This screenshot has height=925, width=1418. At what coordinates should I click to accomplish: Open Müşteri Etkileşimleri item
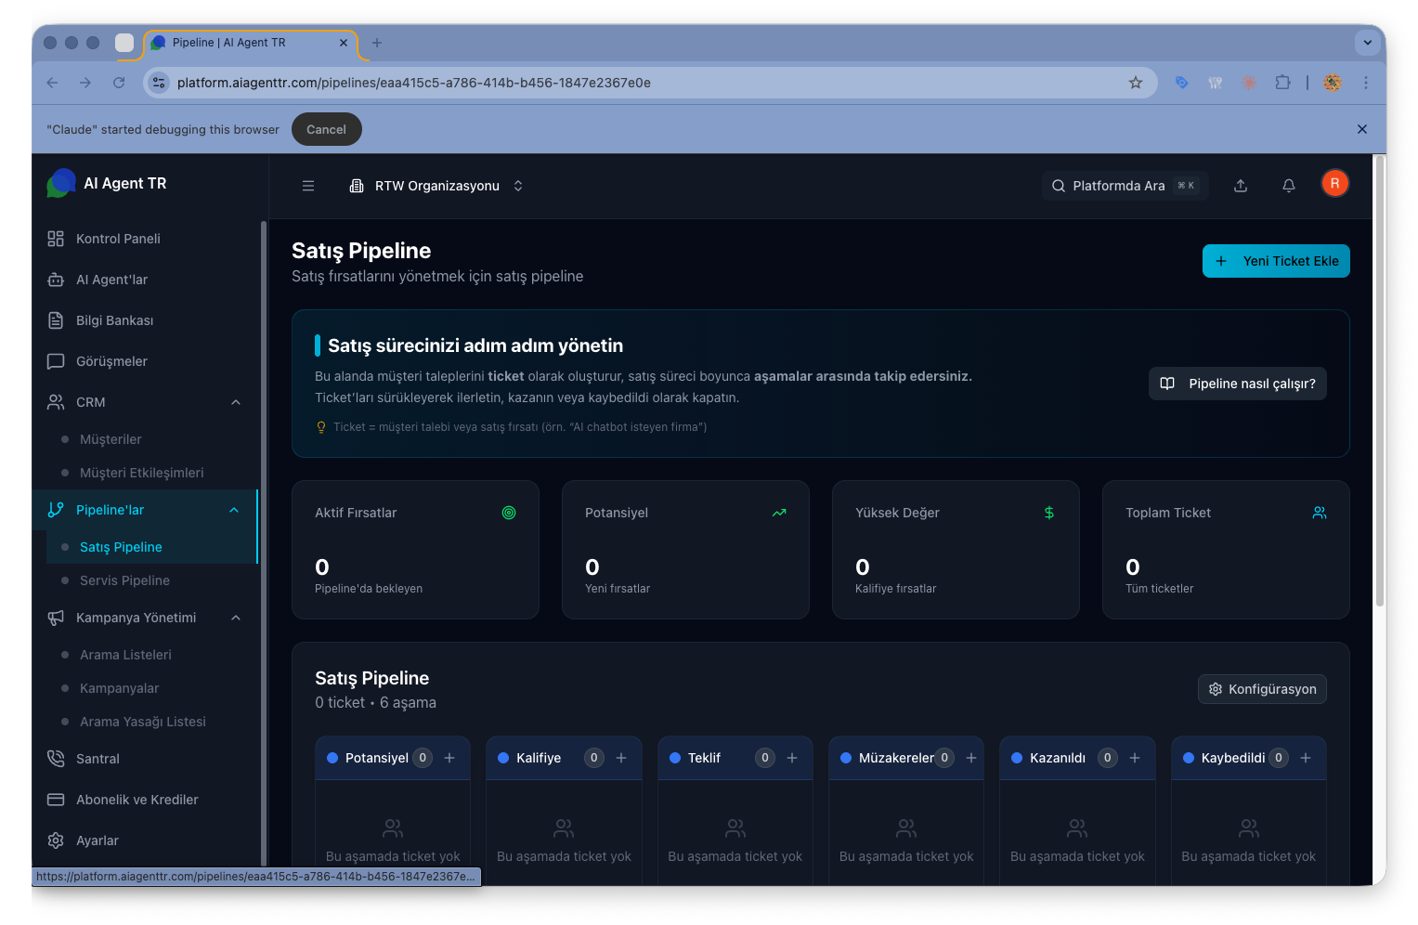[141, 473]
